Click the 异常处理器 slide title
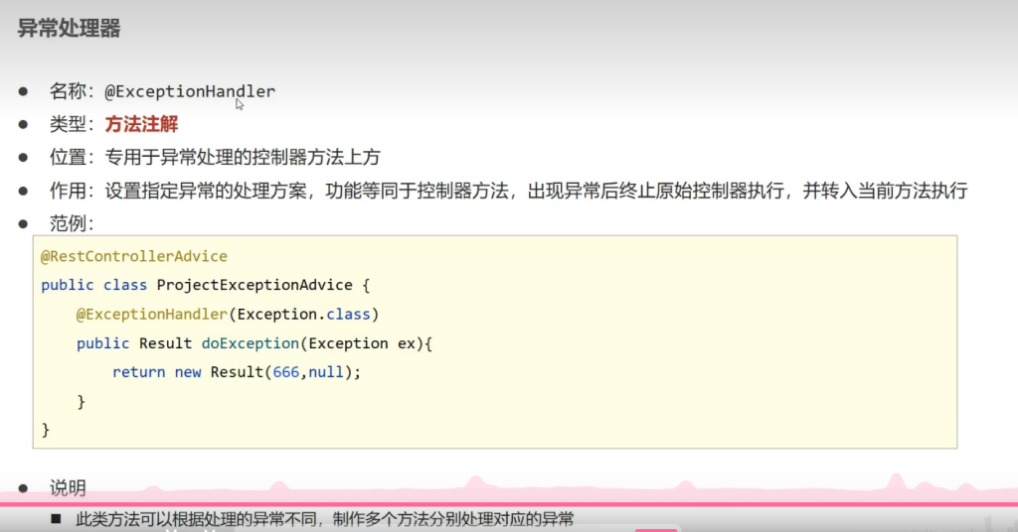1018x532 pixels. [x=69, y=29]
